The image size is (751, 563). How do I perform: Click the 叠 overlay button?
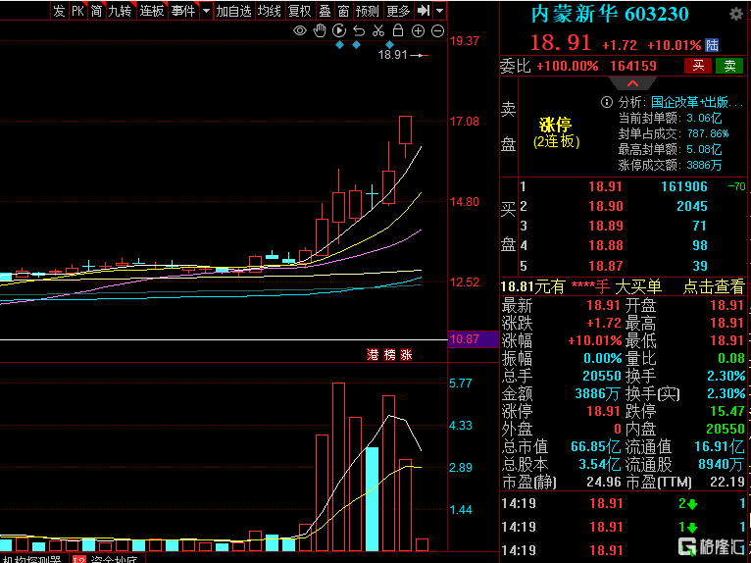[325, 11]
